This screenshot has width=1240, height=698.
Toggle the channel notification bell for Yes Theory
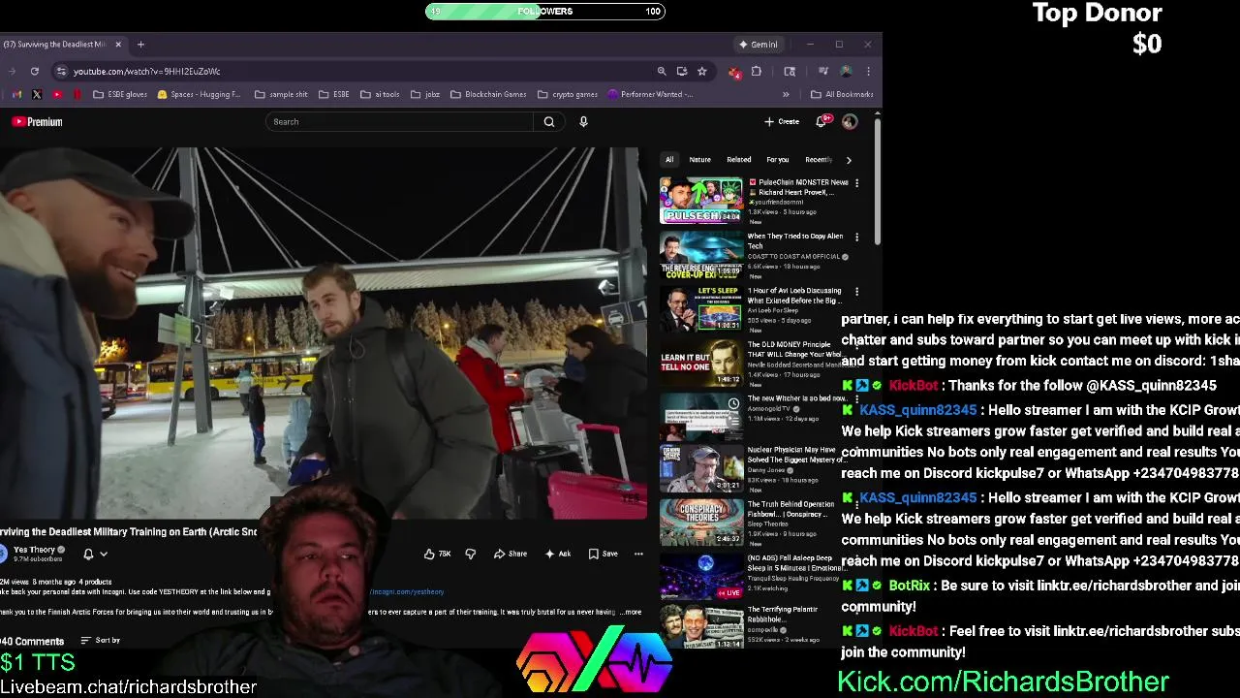tap(88, 554)
